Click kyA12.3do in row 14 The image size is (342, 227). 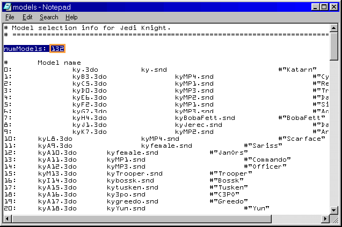[x=57, y=167]
